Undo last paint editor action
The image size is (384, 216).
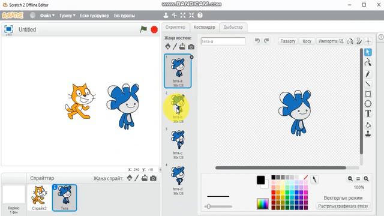(x=257, y=41)
